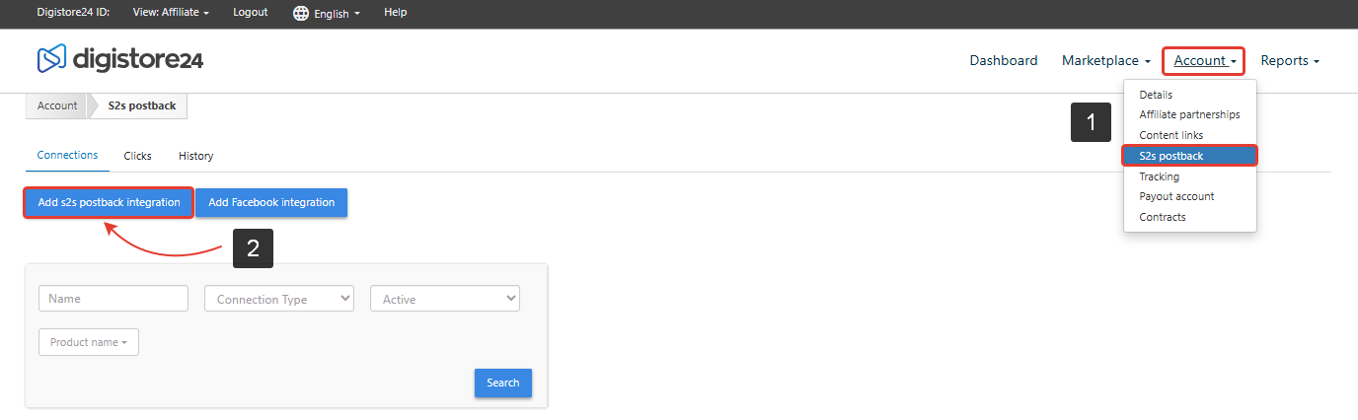Focus the Name input field
This screenshot has height=420, width=1358.
point(113,299)
